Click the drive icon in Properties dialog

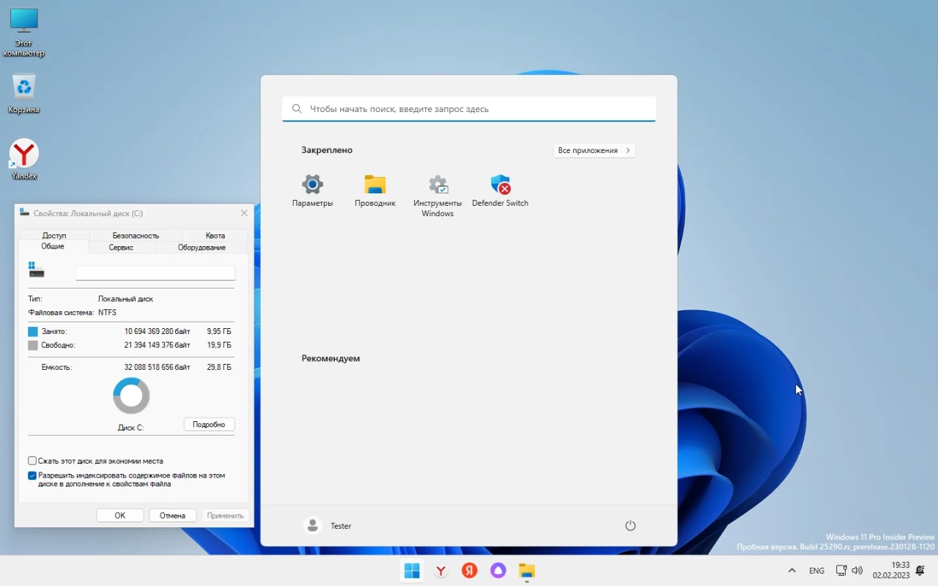(37, 270)
